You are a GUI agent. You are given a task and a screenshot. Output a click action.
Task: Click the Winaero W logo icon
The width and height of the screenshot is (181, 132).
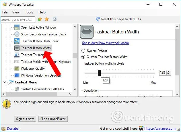141,129
